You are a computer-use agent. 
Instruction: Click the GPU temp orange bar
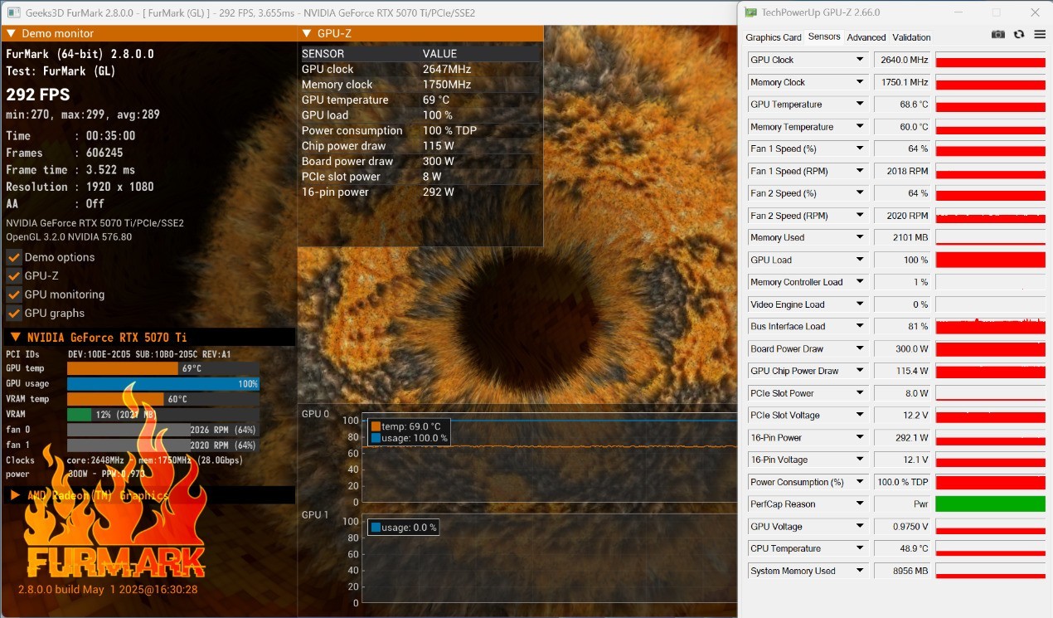coord(123,368)
